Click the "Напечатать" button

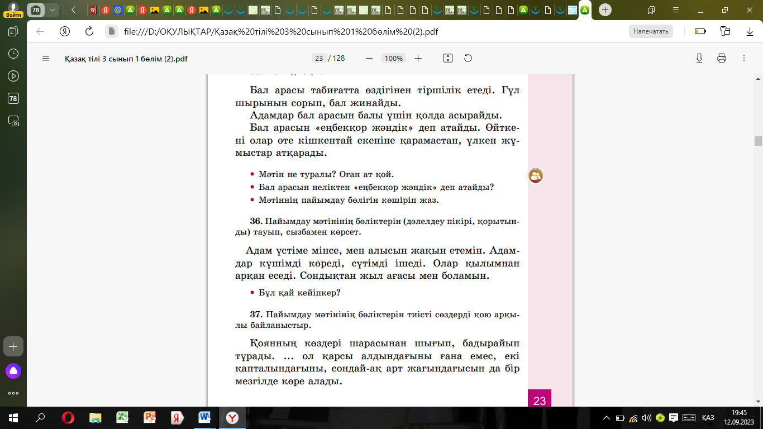651,31
